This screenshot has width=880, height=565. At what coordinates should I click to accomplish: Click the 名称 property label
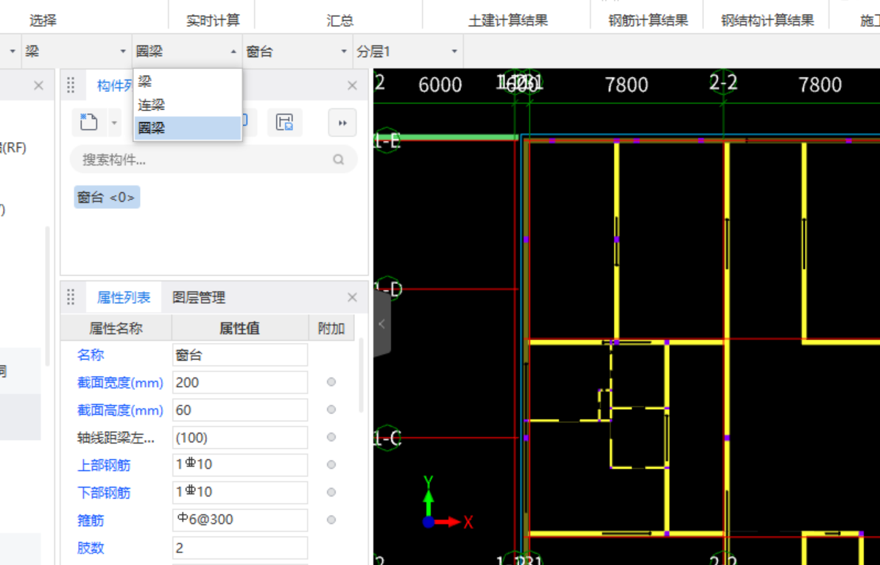pos(91,355)
